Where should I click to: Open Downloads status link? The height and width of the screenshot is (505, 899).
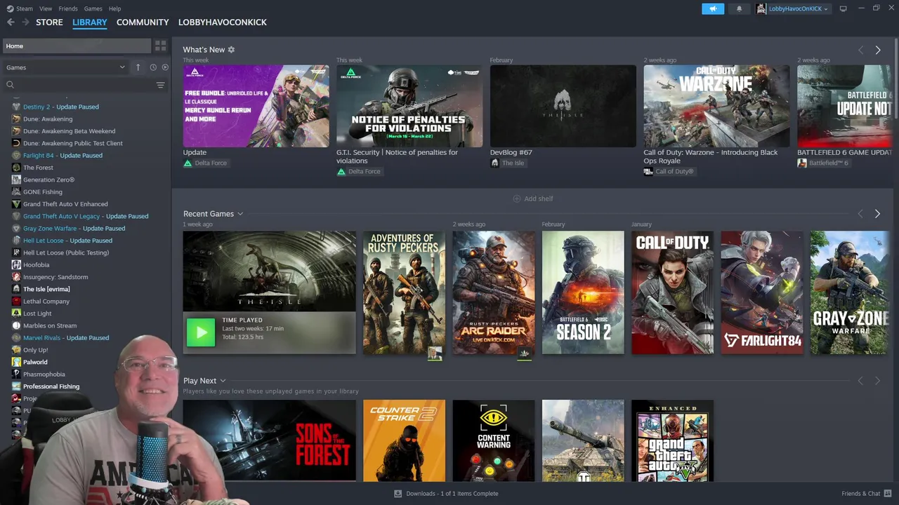pyautogui.click(x=447, y=494)
